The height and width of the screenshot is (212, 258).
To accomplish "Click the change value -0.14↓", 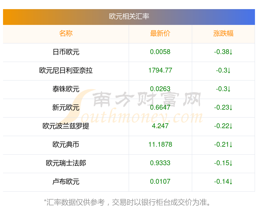I will click(223, 182).
